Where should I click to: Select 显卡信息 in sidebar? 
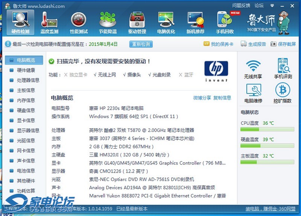(24, 120)
